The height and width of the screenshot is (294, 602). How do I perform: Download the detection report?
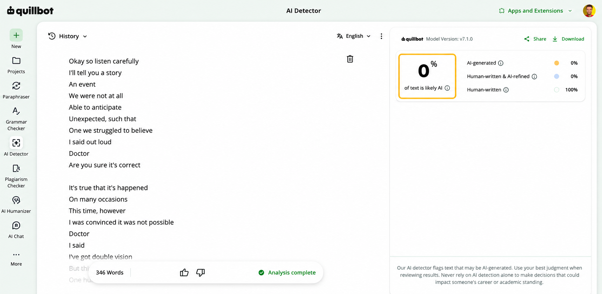coord(568,39)
